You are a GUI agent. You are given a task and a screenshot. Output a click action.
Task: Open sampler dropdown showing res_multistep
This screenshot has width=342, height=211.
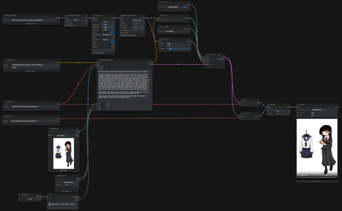point(178,31)
